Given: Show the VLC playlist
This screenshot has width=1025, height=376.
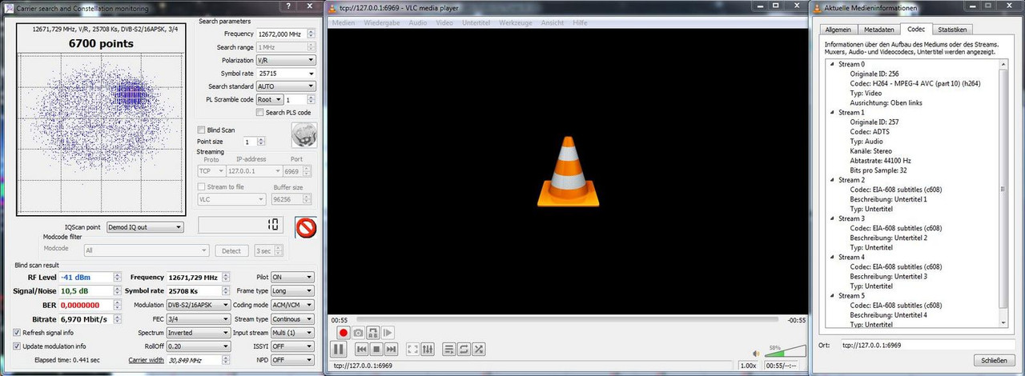Looking at the screenshot, I should 448,349.
